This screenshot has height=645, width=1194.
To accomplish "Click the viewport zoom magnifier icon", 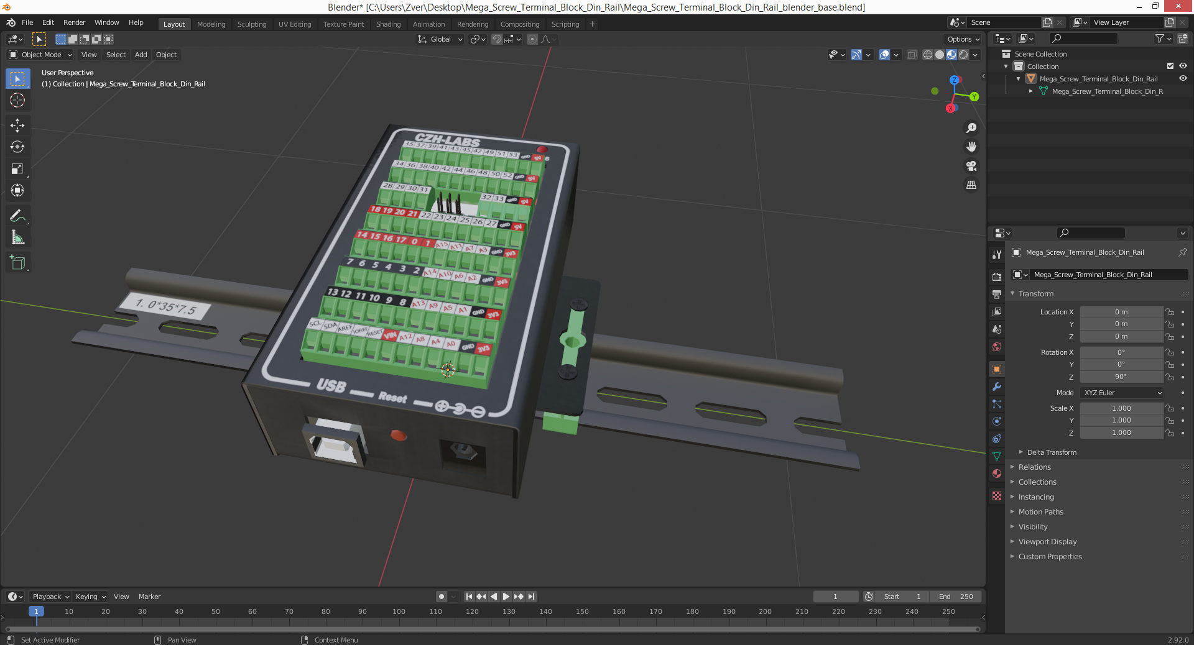I will (971, 128).
